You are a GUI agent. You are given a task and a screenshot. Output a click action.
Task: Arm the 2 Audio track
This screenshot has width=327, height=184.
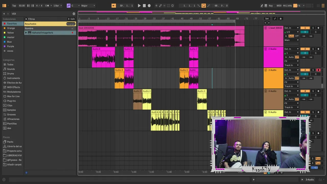[318, 49]
